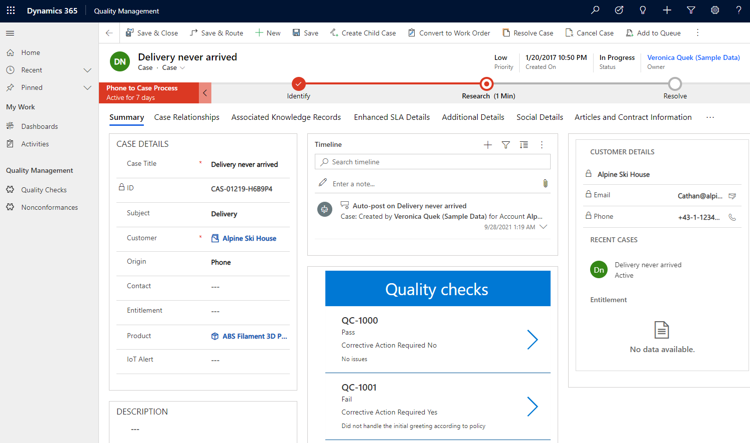This screenshot has width=750, height=443.
Task: Switch to the Additional Details tab
Action: point(473,117)
